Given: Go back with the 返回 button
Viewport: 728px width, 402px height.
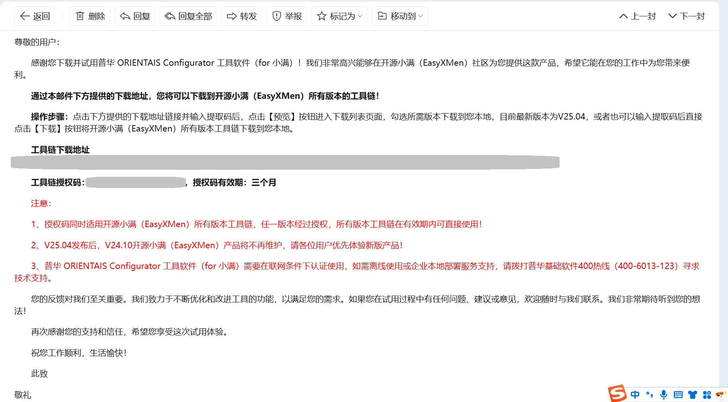Looking at the screenshot, I should (35, 16).
